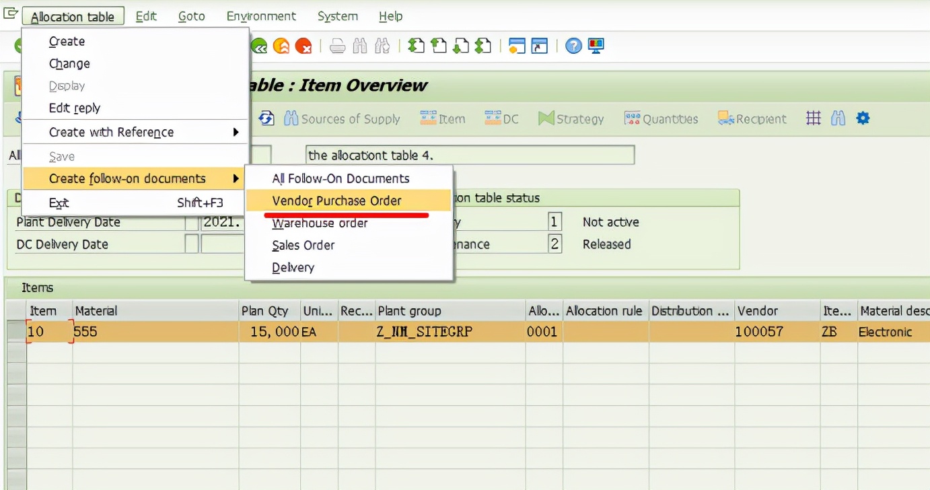Open the Goto menu
The image size is (930, 490).
(192, 16)
